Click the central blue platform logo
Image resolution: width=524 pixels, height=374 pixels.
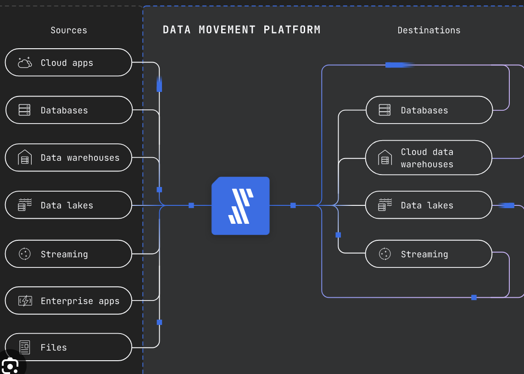pos(240,206)
